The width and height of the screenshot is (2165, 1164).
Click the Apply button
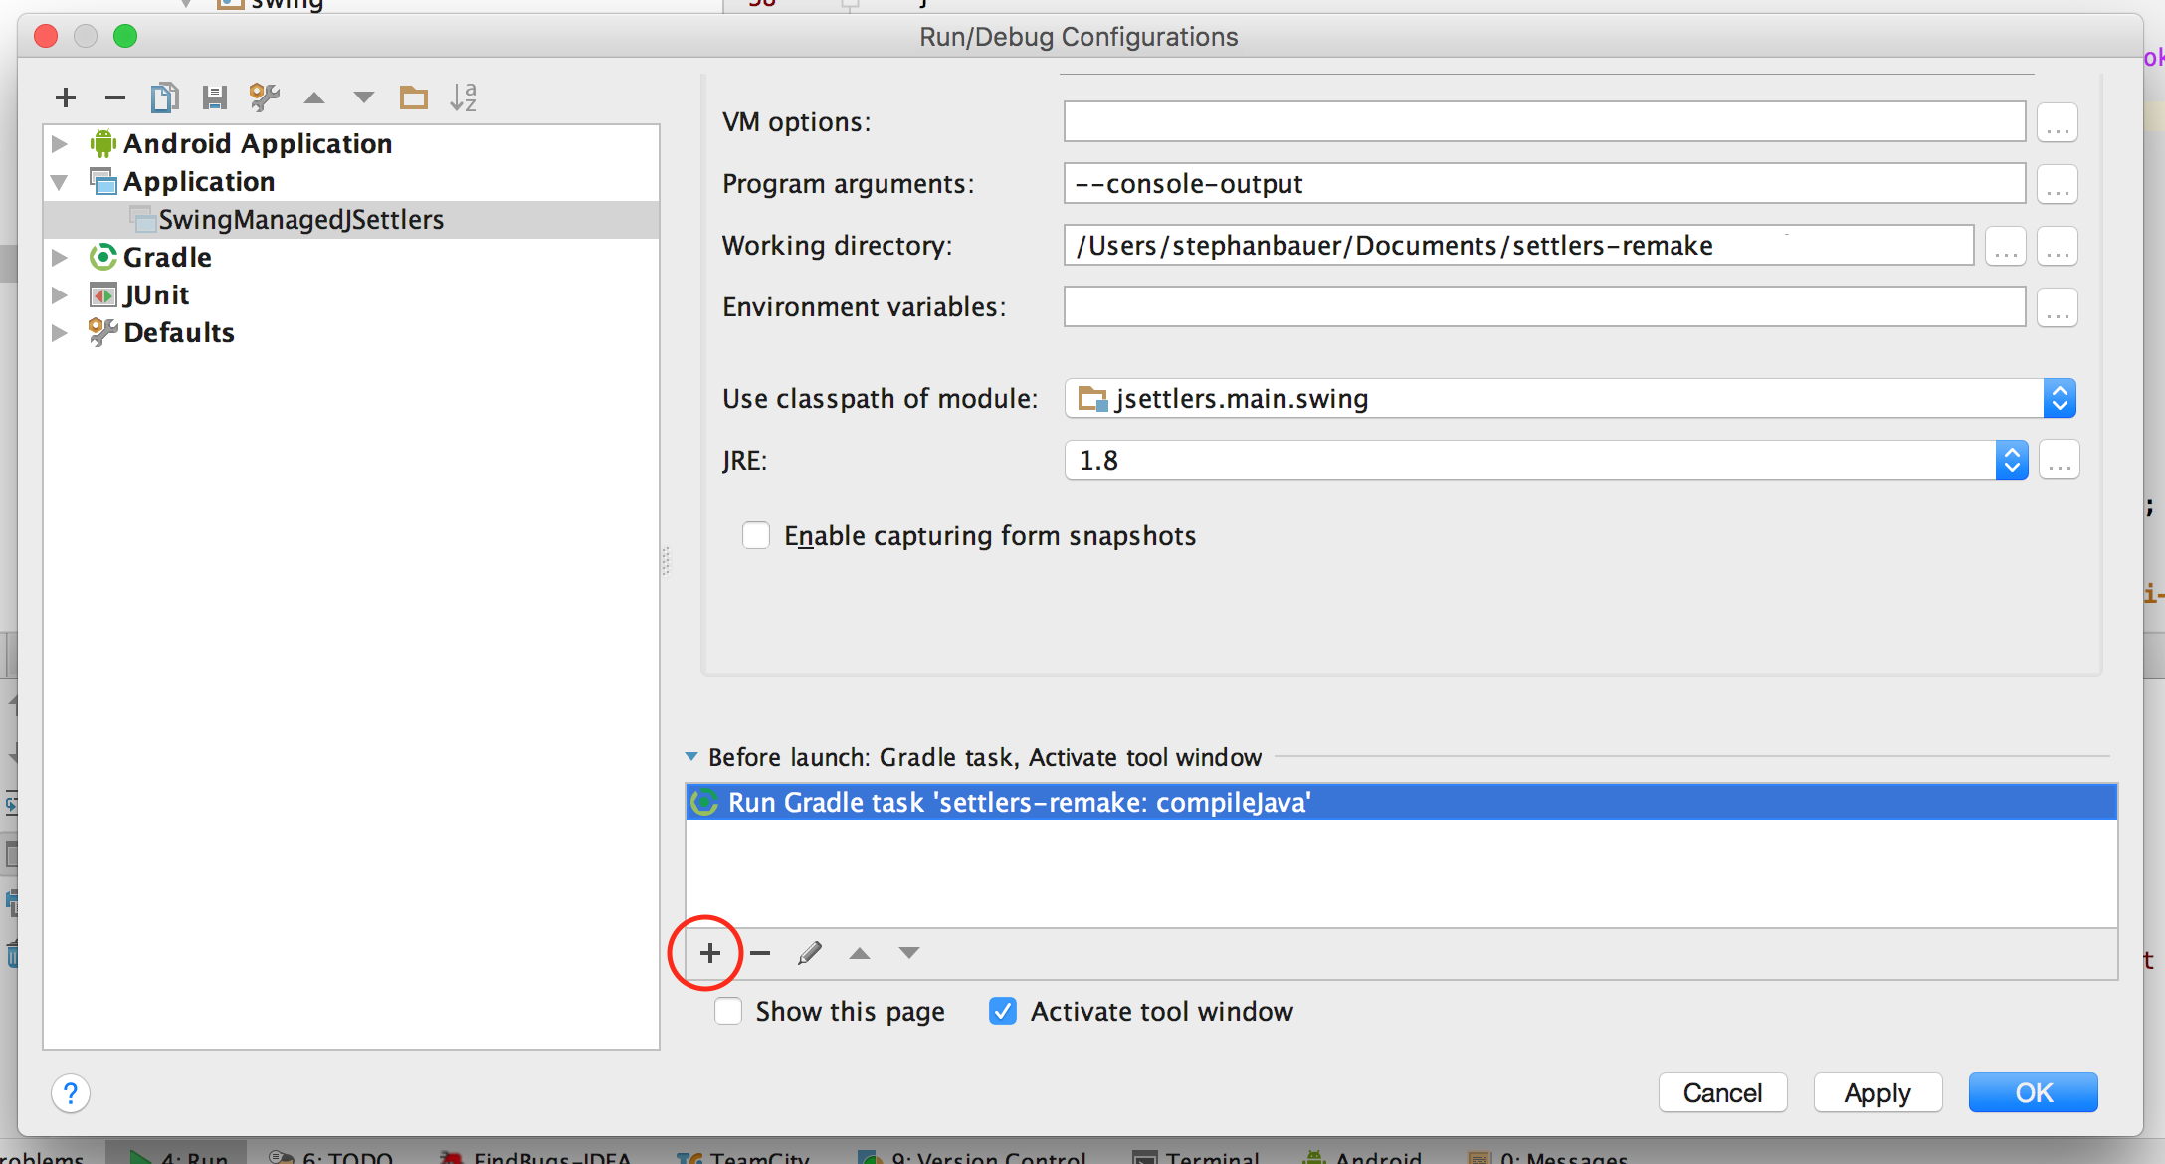[1876, 1092]
